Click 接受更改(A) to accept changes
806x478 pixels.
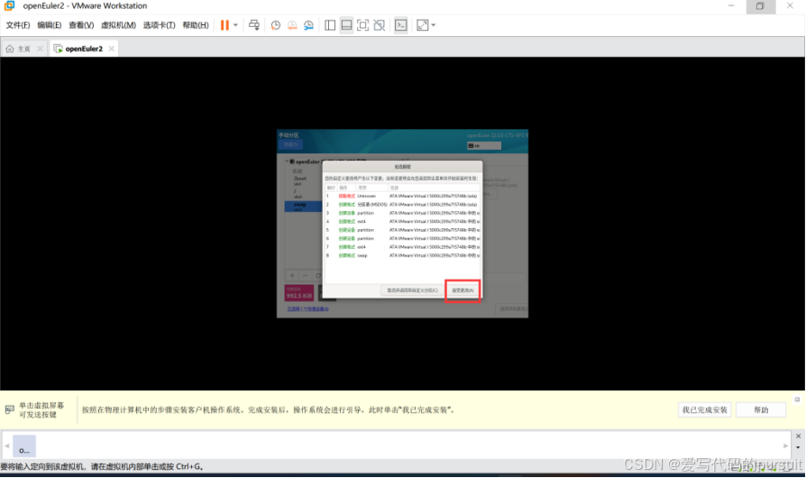point(463,290)
